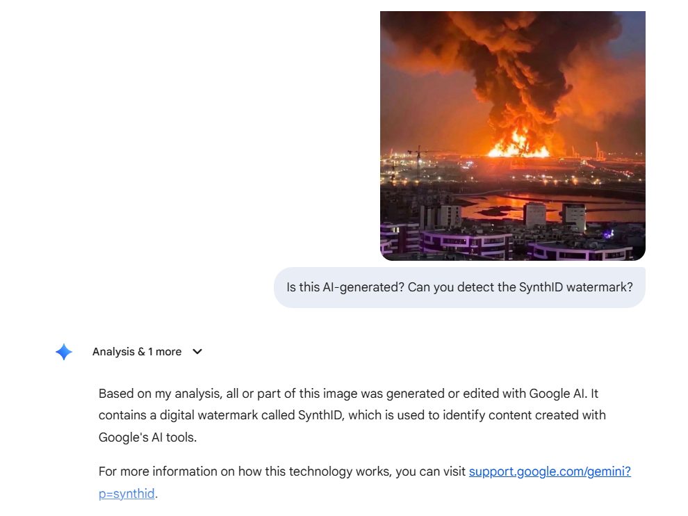Click the bright orange flames in the photo

[518, 145]
